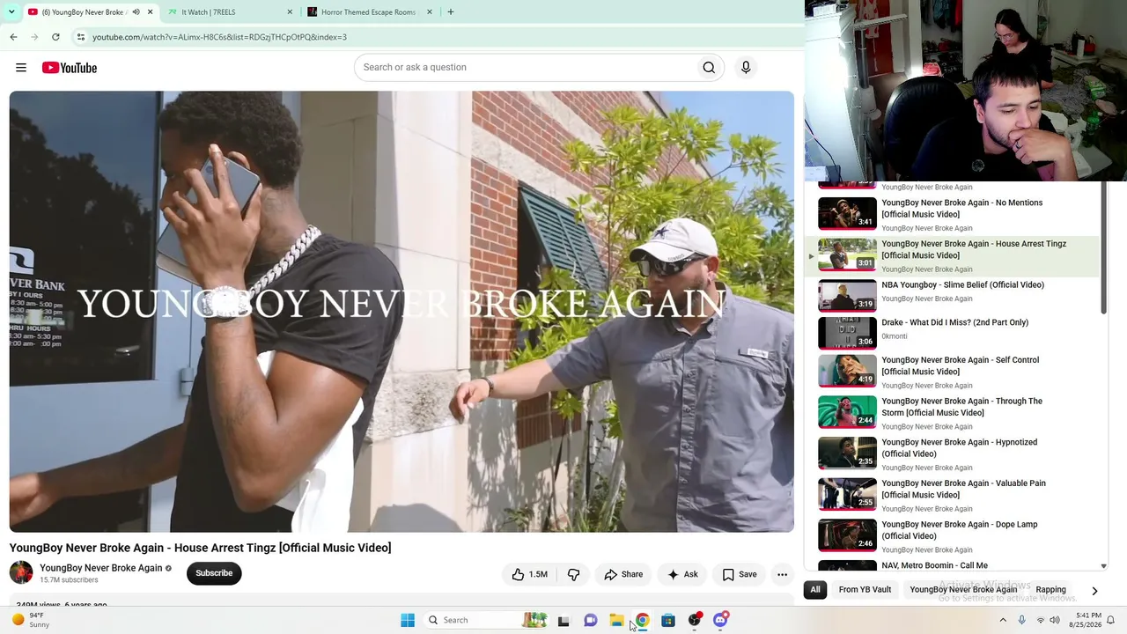Show hidden system tray icons
Image resolution: width=1127 pixels, height=634 pixels.
(1003, 620)
